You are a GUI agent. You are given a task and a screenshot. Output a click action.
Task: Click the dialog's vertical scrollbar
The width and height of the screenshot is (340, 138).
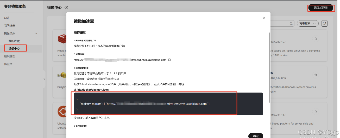coord(270,67)
